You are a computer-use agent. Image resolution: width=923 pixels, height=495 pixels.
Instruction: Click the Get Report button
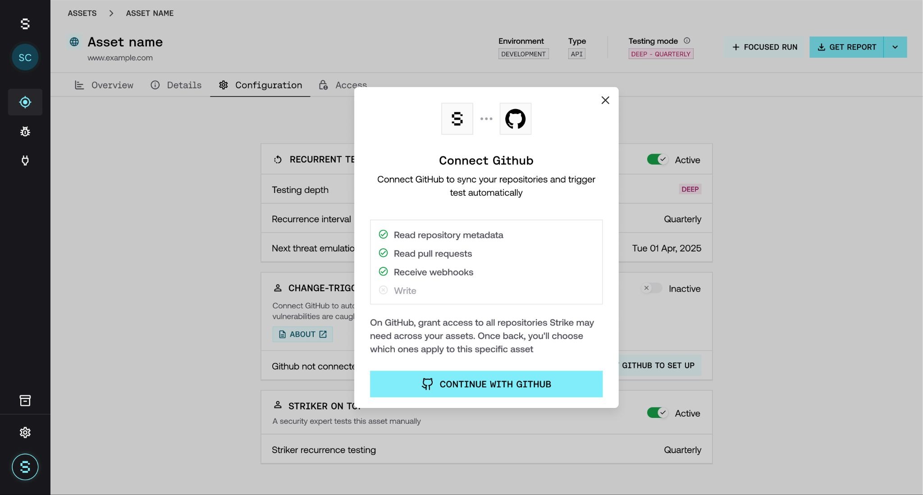[846, 47]
